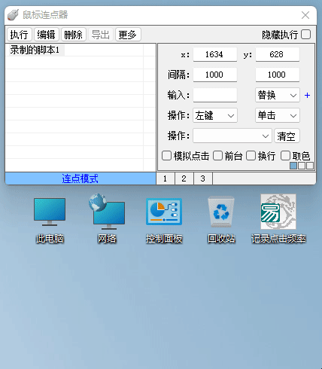Click the 清空 button
Image resolution: width=322 pixels, height=369 pixels.
pos(287,136)
